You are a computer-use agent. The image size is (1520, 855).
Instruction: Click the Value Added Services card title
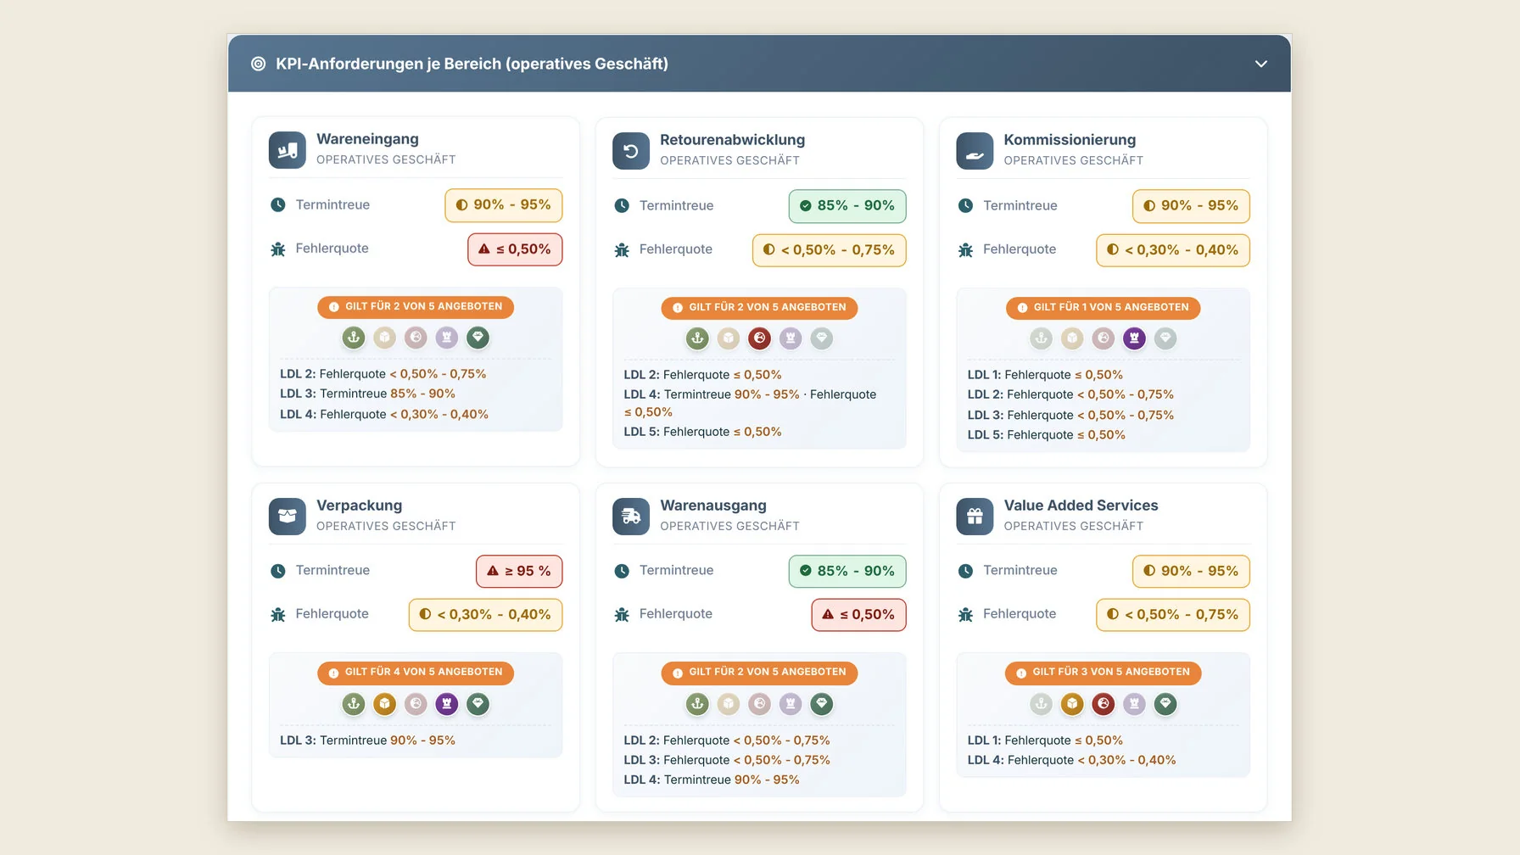pos(1081,506)
